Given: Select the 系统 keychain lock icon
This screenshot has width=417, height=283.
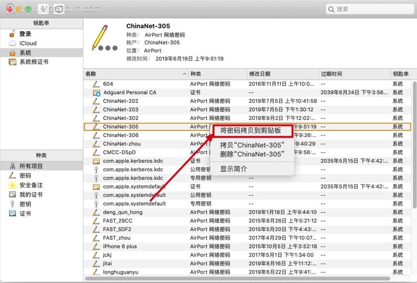Looking at the screenshot, I should click(x=12, y=53).
